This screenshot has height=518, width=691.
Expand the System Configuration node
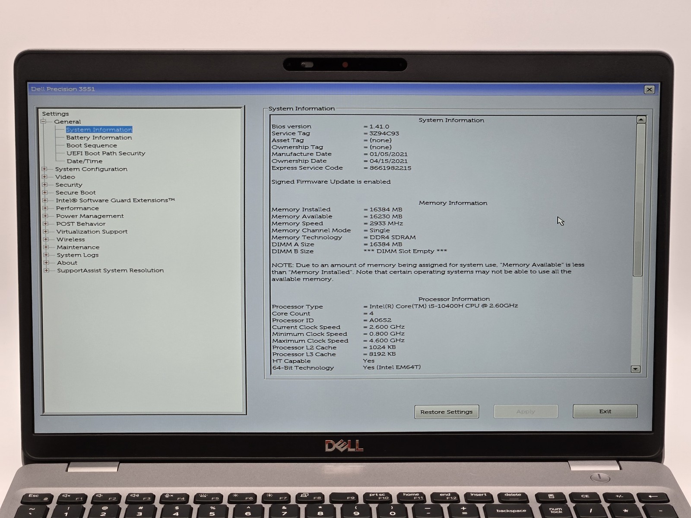coord(44,169)
